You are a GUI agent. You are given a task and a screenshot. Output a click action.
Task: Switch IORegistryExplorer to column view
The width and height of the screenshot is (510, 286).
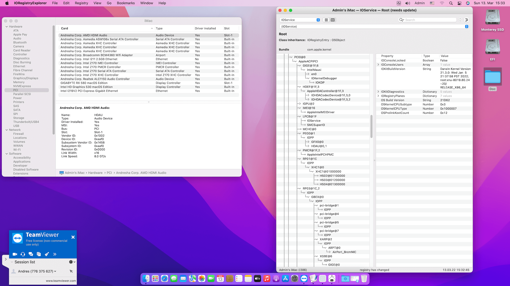[x=333, y=20]
